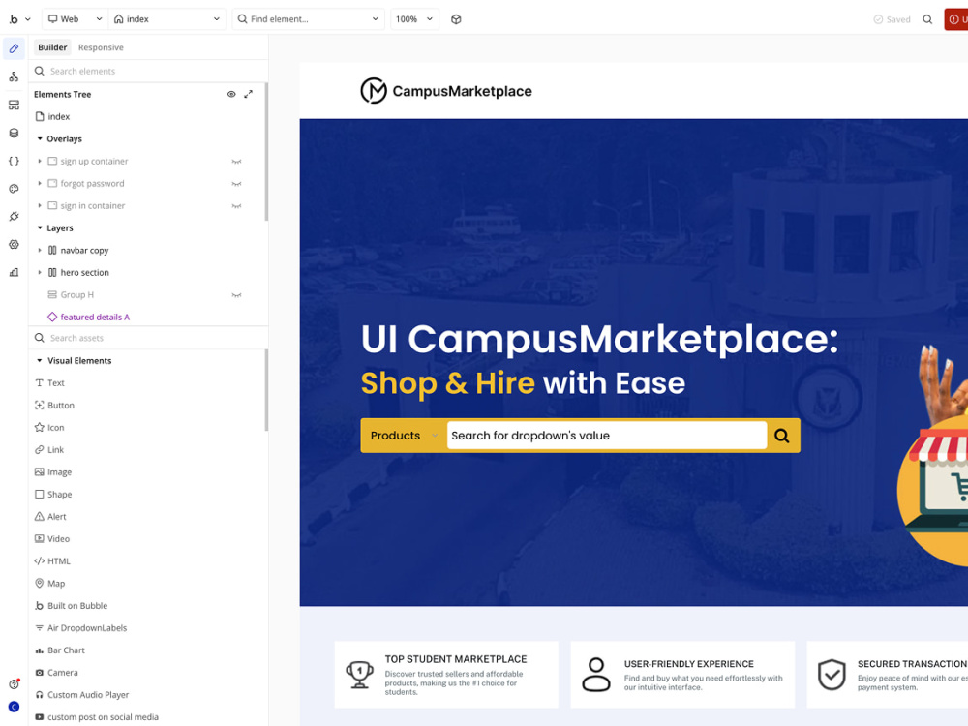Expand the navbar copy node
The width and height of the screenshot is (968, 726).
tap(40, 250)
